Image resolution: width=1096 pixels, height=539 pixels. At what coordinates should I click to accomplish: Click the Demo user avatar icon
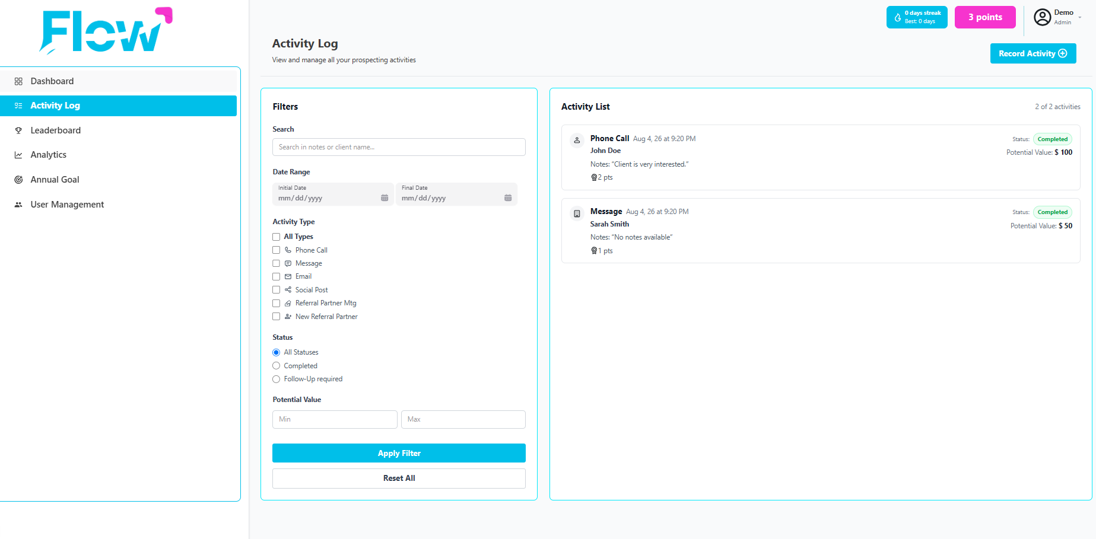1043,17
